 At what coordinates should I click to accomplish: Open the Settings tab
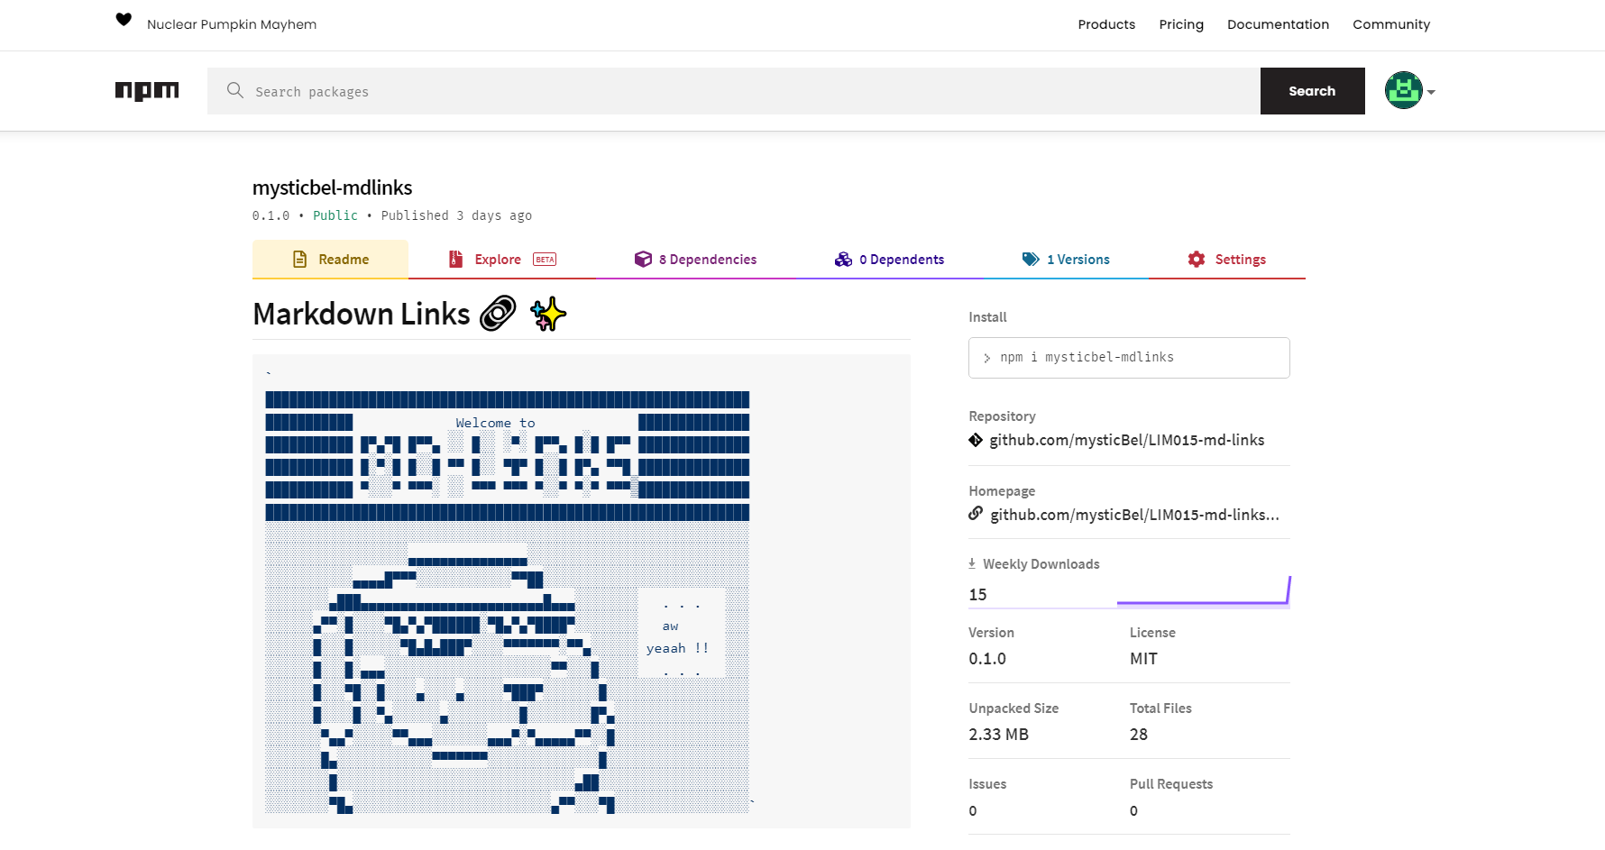tap(1227, 260)
